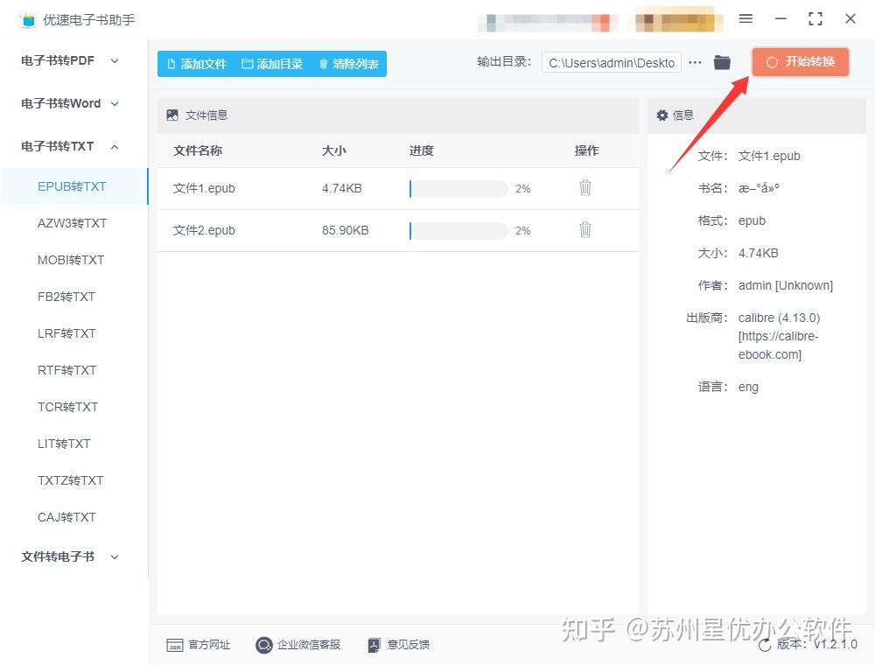Select CAJ转TXT in the sidebar

coord(66,517)
